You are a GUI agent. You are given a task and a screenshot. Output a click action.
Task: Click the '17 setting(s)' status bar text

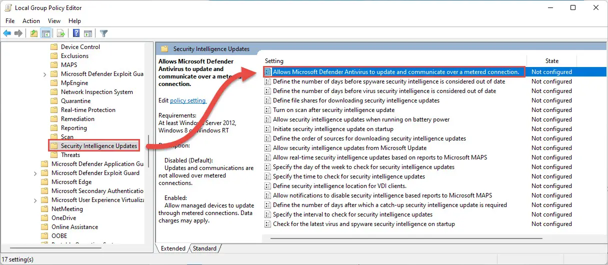tap(17, 259)
